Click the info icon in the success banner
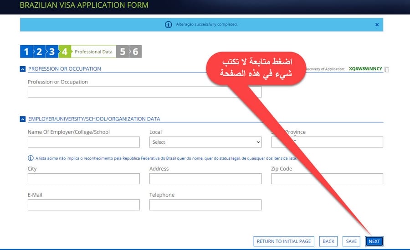 coord(168,25)
